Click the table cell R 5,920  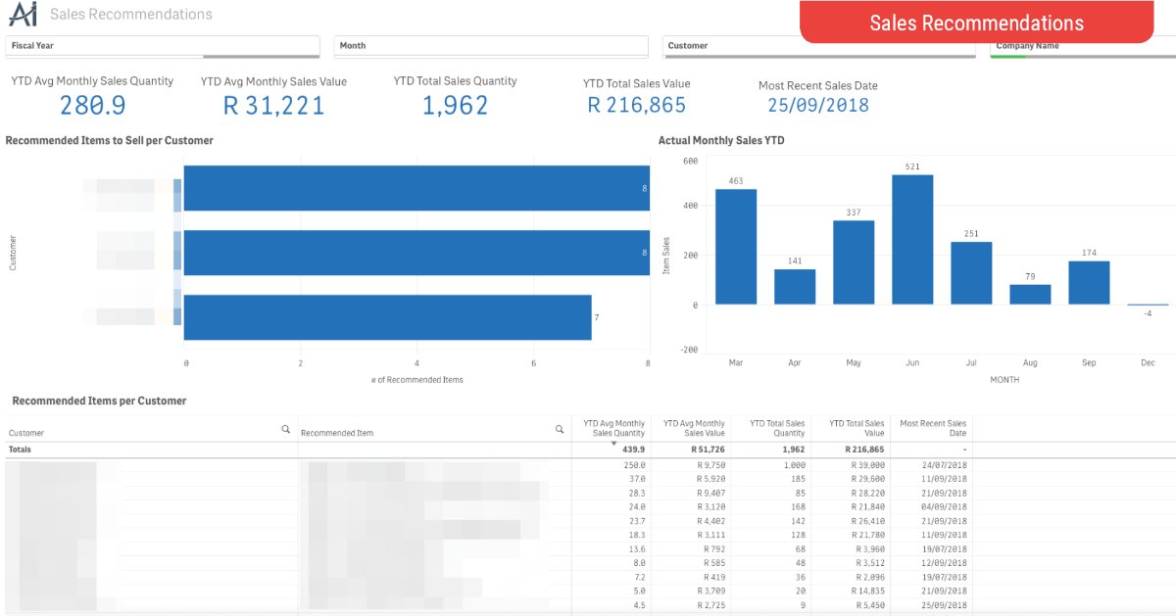tap(710, 479)
